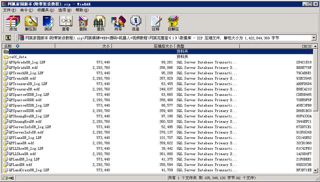Click the scrollbar up arrow
This screenshot has height=182, width=320.
316,46
